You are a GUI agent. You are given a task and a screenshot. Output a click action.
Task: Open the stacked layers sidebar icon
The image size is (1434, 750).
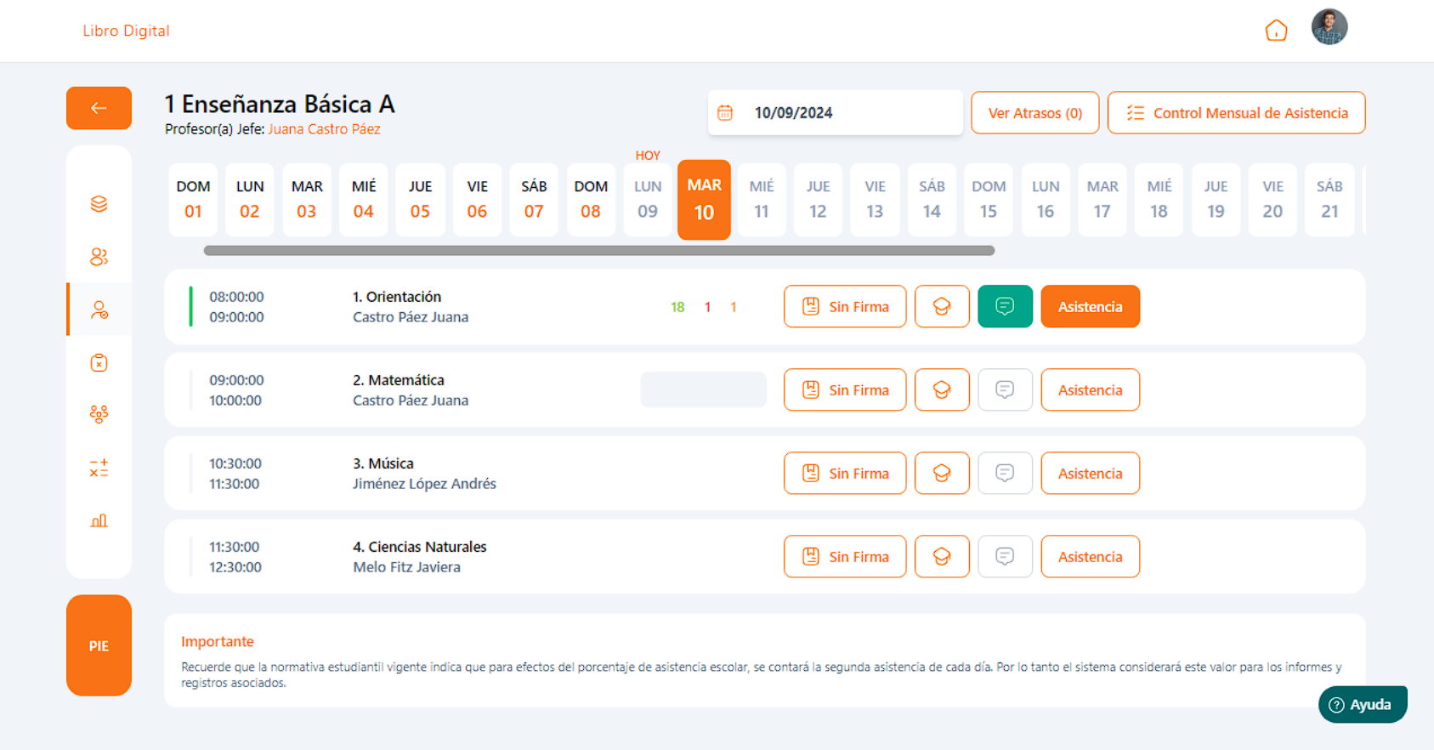(99, 204)
